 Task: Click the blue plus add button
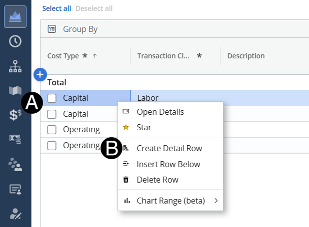[40, 75]
